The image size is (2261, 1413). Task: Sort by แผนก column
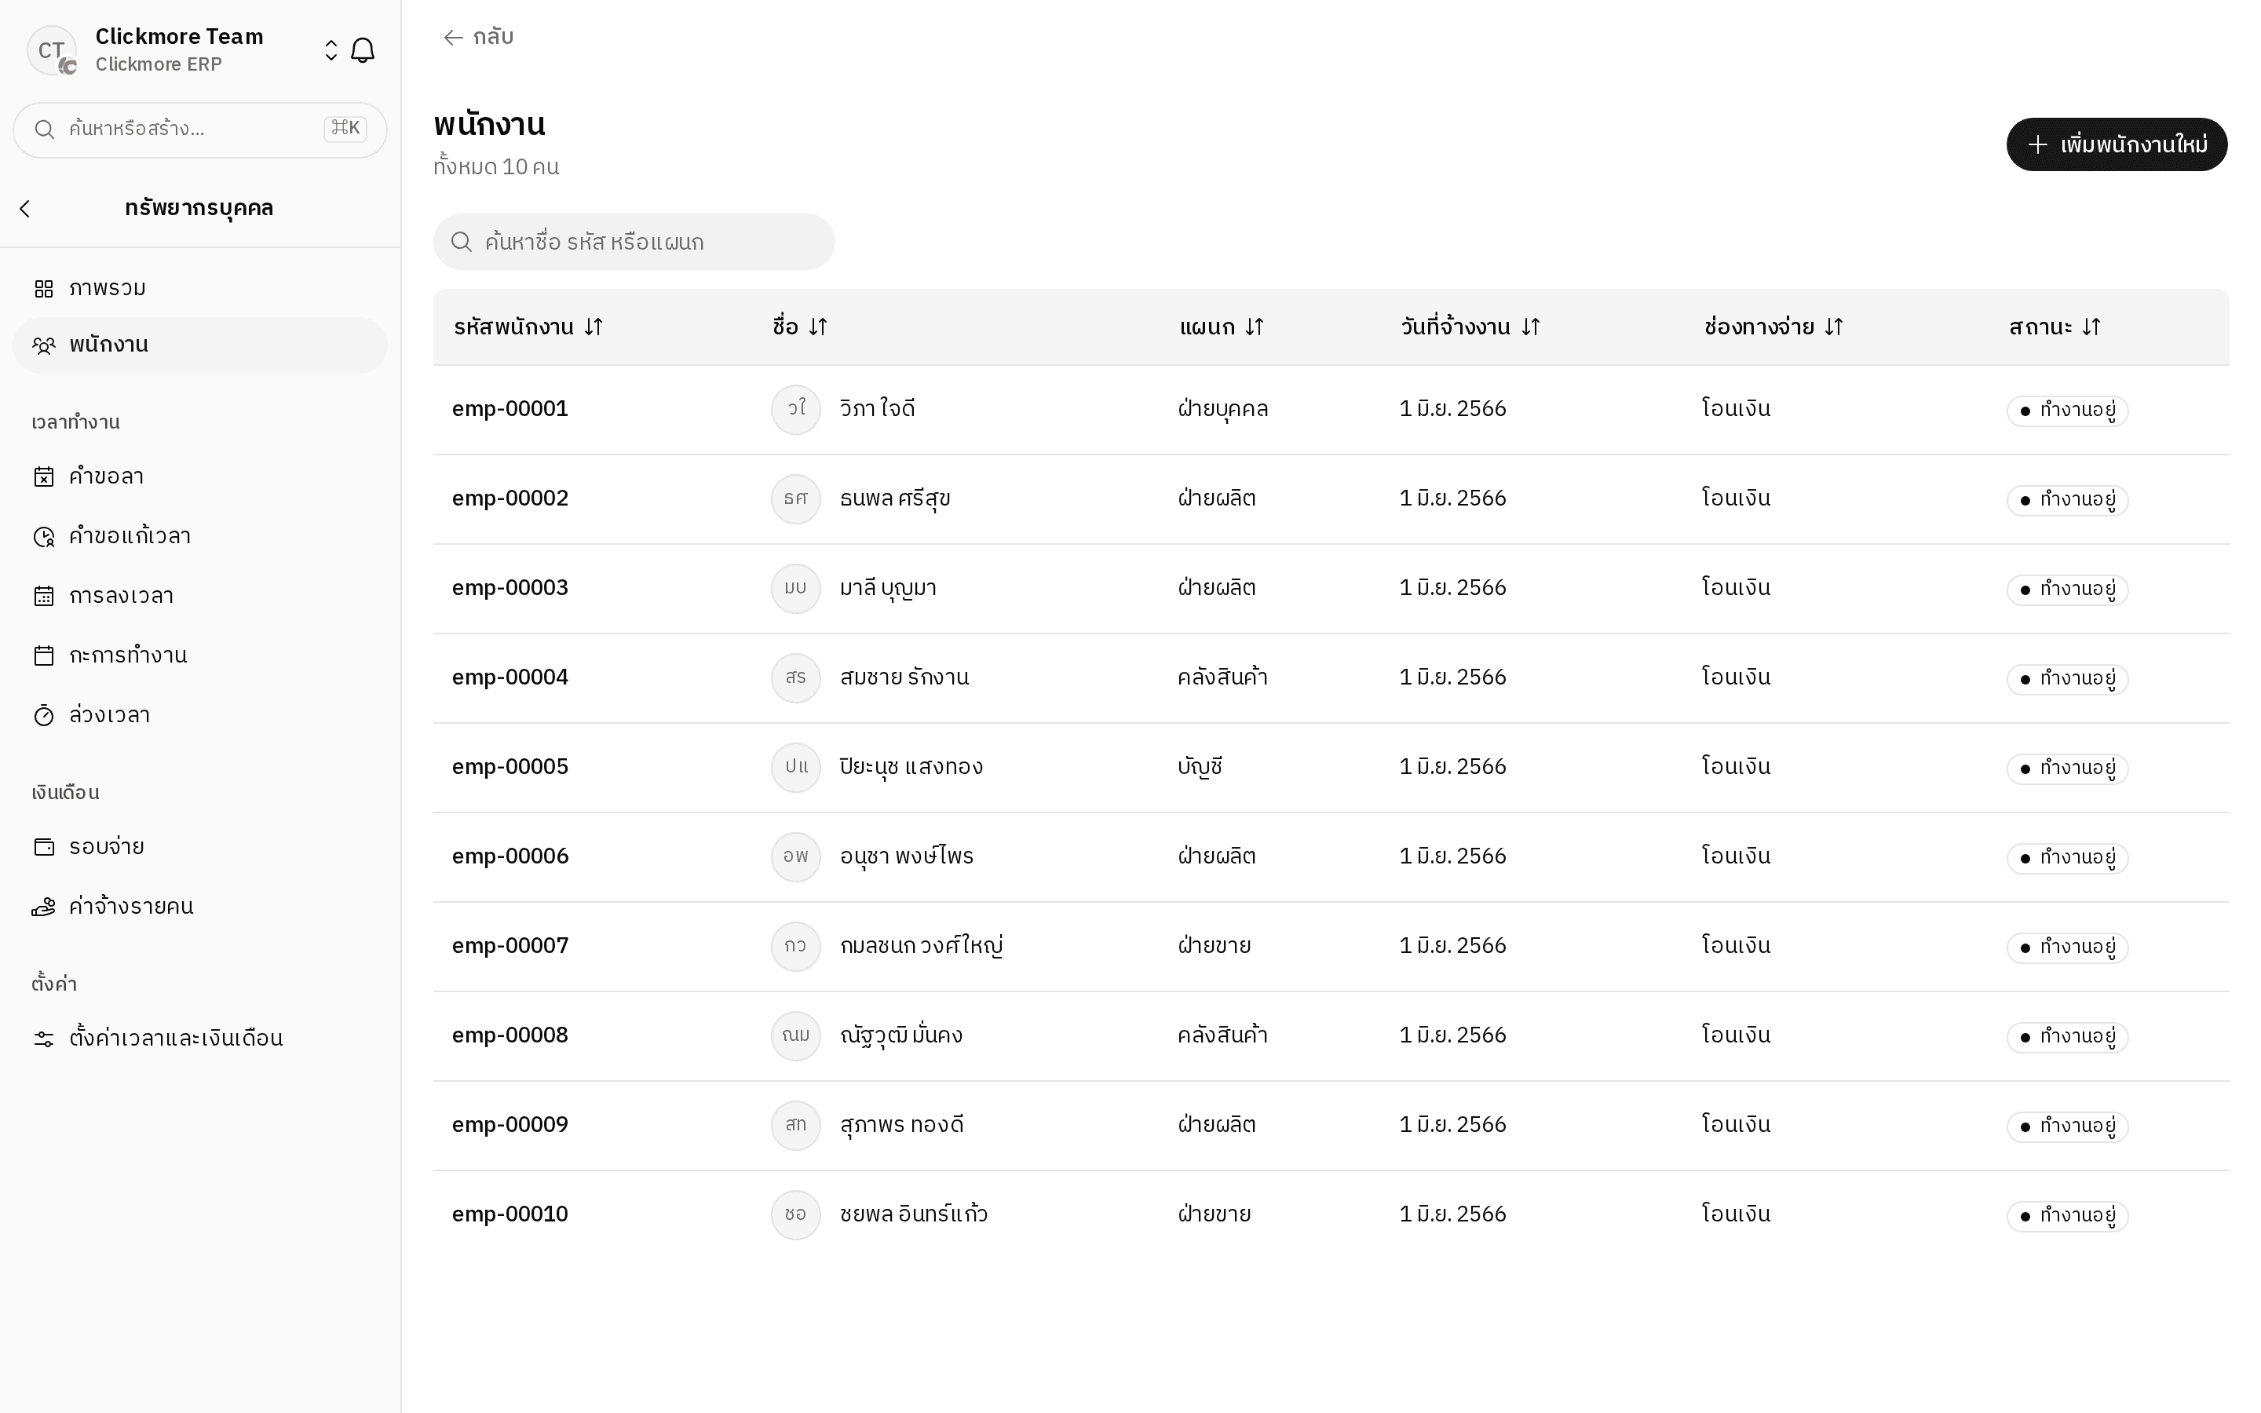tap(1222, 327)
